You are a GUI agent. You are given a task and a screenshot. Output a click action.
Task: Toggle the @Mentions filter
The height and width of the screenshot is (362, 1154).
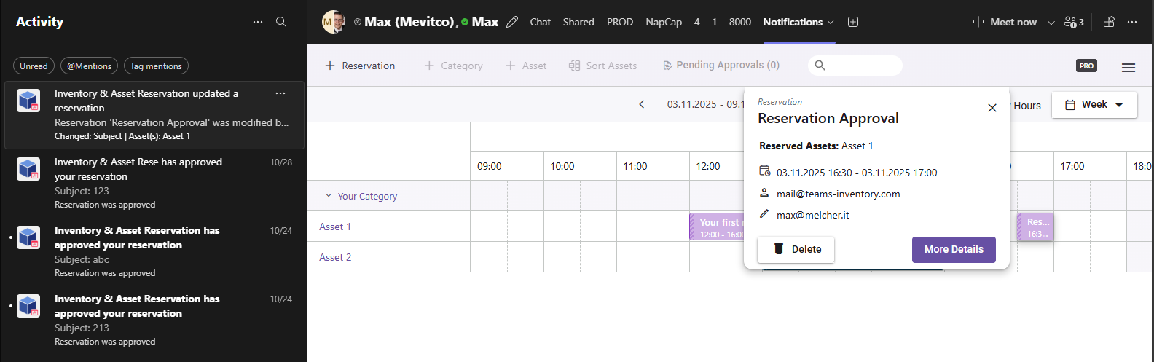[89, 66]
